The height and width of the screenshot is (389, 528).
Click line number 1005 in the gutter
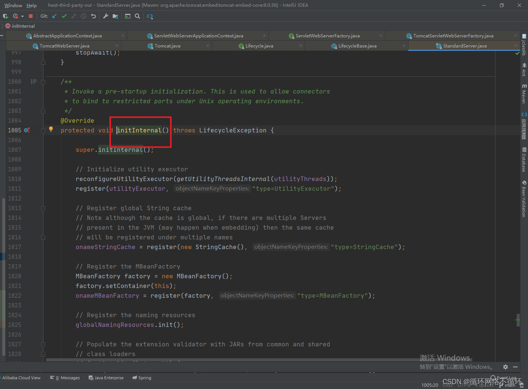point(14,130)
